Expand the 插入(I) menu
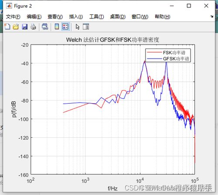This screenshot has width=218, height=195. (76, 17)
